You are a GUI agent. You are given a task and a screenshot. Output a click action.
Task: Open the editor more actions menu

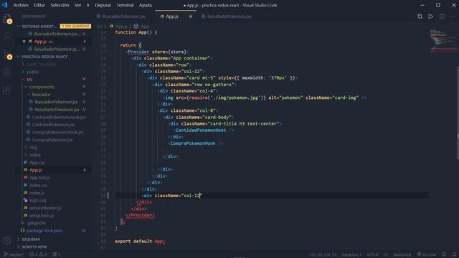pos(453,16)
